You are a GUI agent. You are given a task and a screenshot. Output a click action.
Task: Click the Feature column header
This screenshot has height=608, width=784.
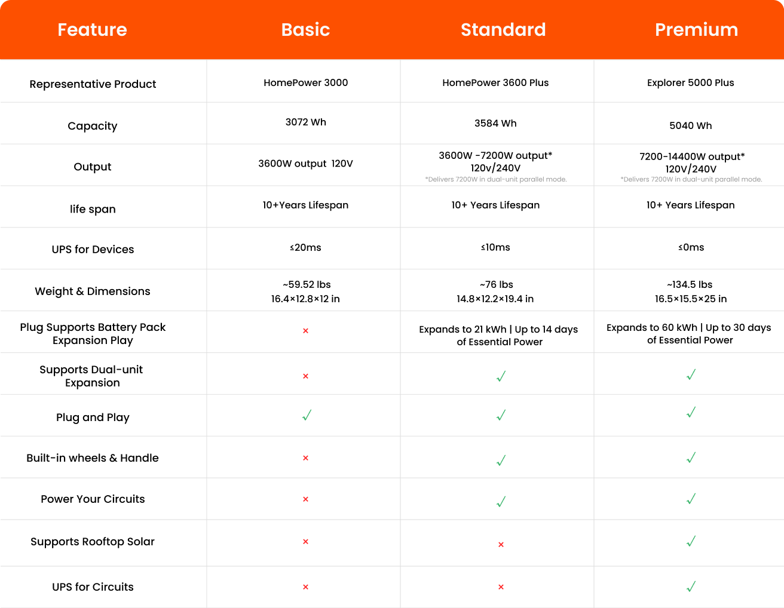(92, 30)
